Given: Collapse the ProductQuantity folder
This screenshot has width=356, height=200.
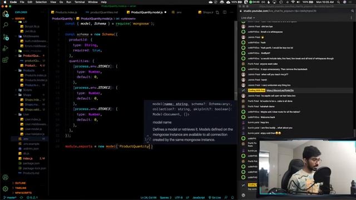Looking at the screenshot, I should tap(31, 56).
